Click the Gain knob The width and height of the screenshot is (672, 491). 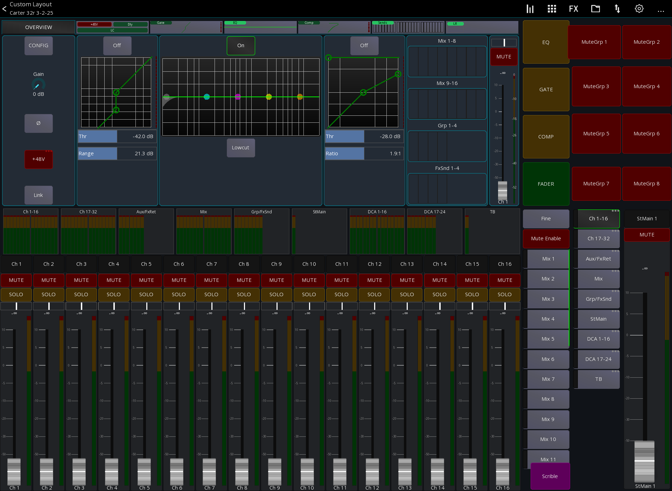pos(38,85)
